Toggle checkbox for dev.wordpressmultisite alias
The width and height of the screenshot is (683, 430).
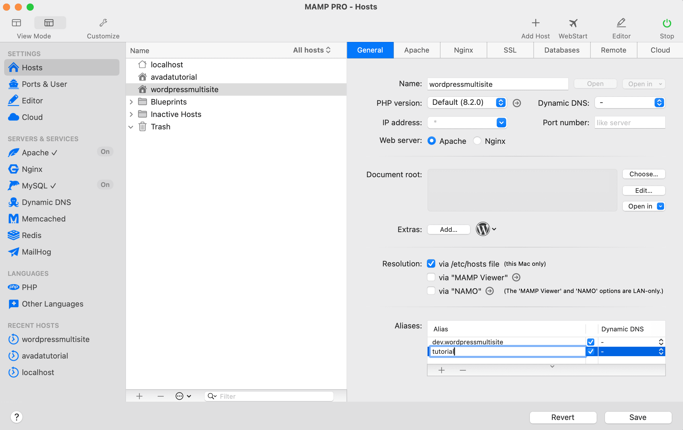point(591,342)
